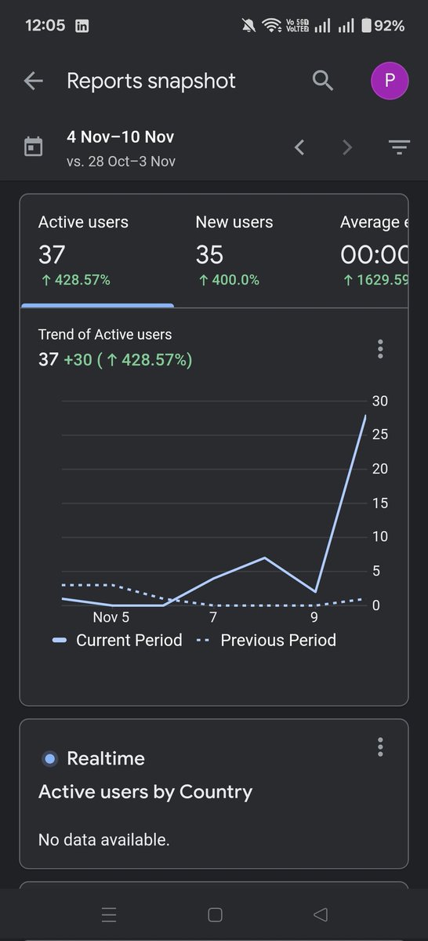Tap the 1629.59 engagement change value
Image resolution: width=428 pixels, height=941 pixels.
pyautogui.click(x=375, y=280)
